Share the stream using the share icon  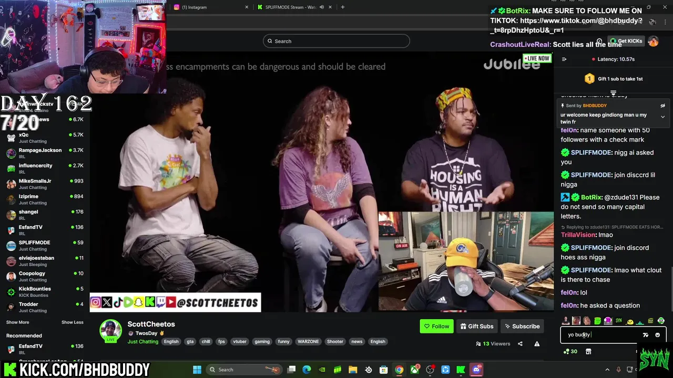[x=520, y=344]
